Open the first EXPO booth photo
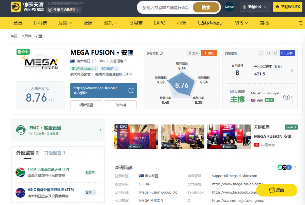 pyautogui.click(x=136, y=137)
